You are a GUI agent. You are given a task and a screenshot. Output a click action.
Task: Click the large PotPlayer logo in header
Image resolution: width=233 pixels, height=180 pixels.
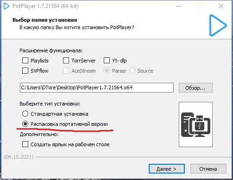218,25
